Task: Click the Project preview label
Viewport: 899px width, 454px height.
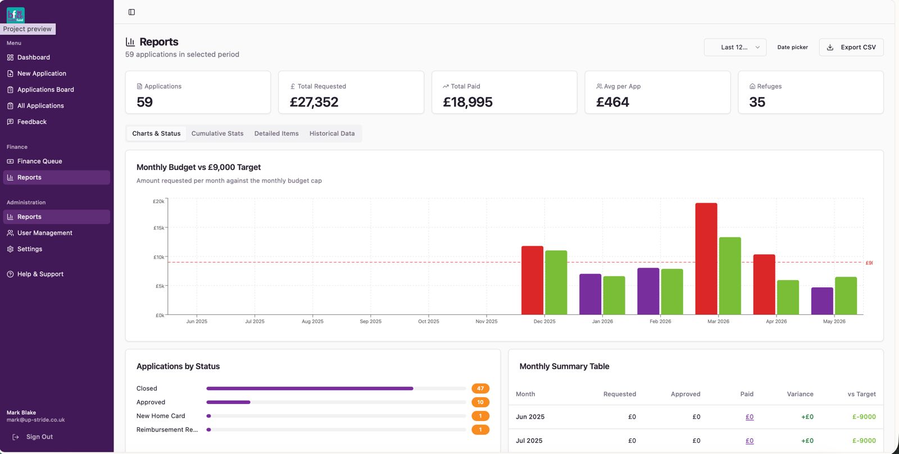Action: click(x=28, y=29)
